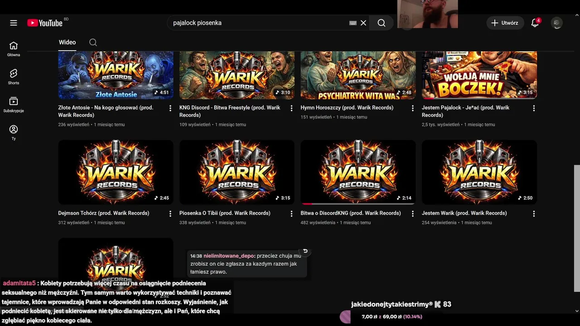Open the on-screen keyboard icon in search
Image resolution: width=580 pixels, height=326 pixels.
(353, 23)
